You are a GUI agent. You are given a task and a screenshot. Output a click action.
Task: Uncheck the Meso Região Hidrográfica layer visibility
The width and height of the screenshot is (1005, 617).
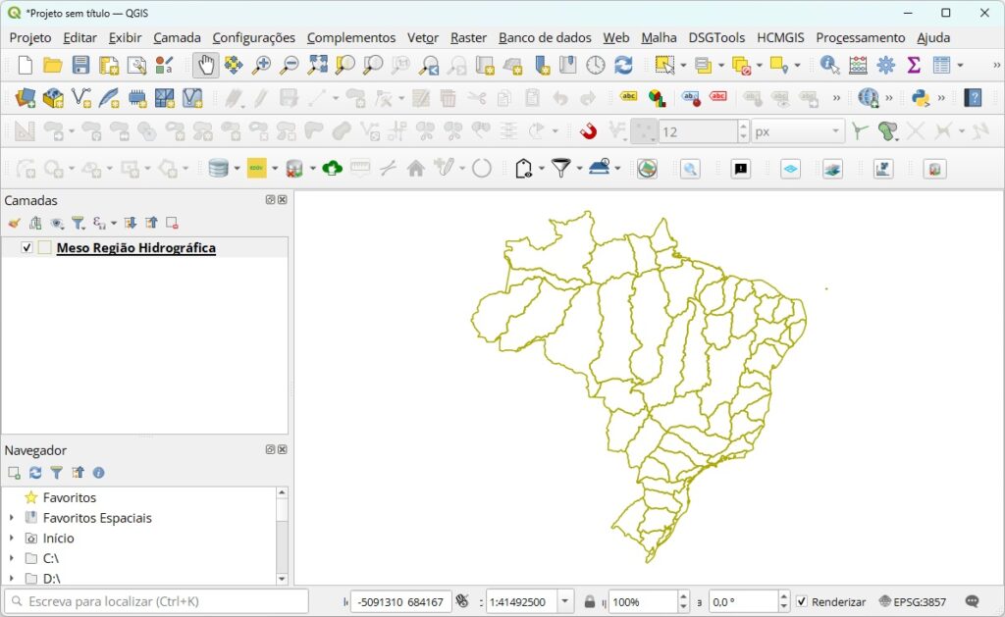click(27, 247)
